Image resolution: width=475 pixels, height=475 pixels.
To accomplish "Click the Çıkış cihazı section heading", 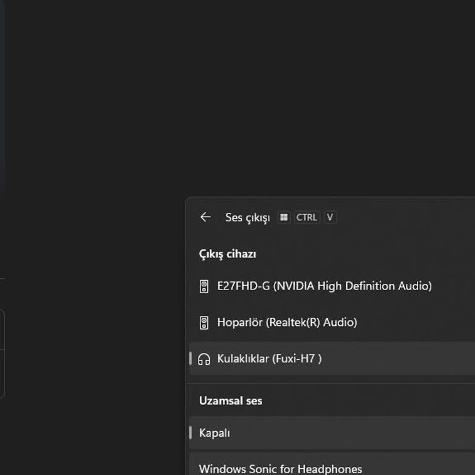I will [x=228, y=254].
